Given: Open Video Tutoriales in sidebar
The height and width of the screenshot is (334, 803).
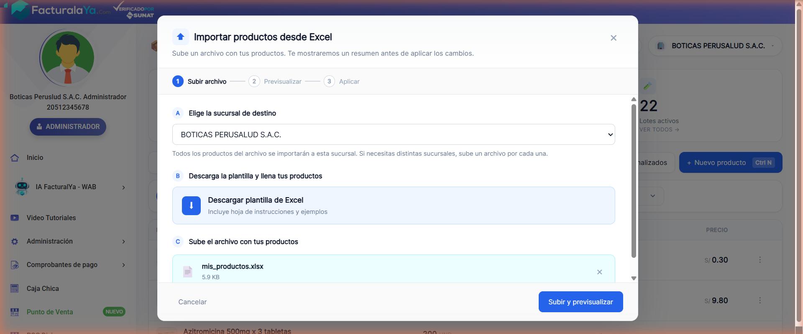Looking at the screenshot, I should (51, 218).
